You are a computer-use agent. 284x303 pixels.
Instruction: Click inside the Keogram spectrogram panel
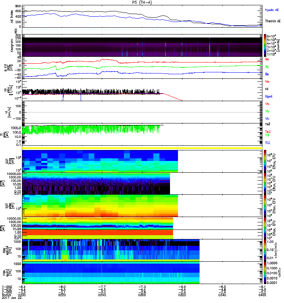click(x=142, y=47)
